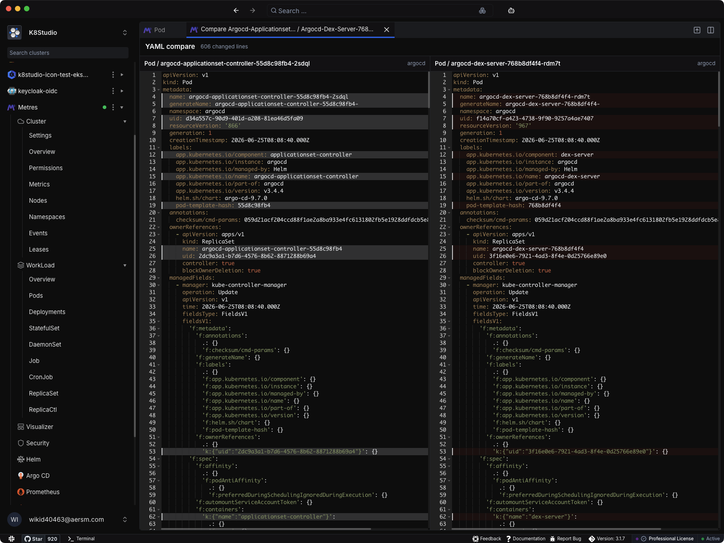Collapse the WorkLoad section
The width and height of the screenshot is (724, 543).
pos(125,265)
